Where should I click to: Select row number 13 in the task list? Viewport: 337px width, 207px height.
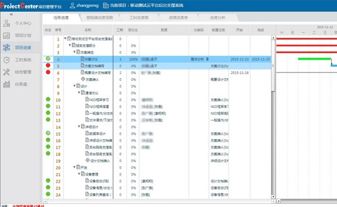click(58, 120)
